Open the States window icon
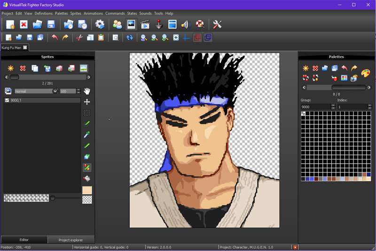The width and height of the screenshot is (376, 251). (172, 24)
